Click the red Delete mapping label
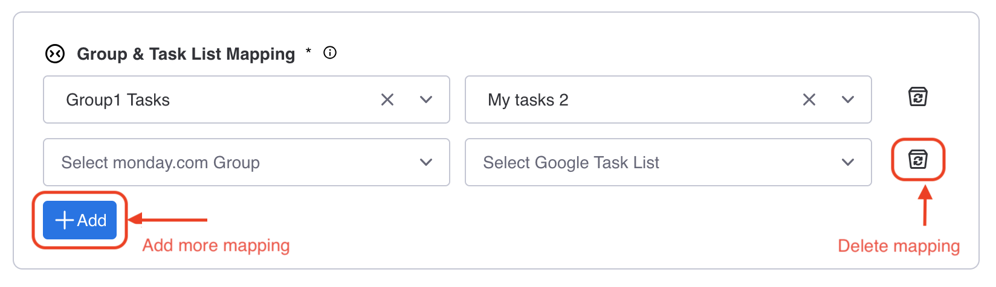 [x=899, y=246]
